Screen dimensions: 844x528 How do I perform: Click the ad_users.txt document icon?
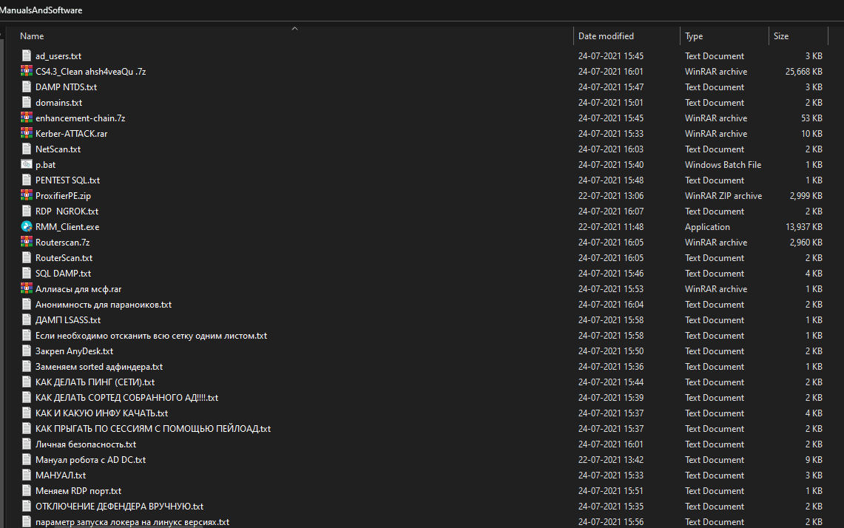[27, 56]
